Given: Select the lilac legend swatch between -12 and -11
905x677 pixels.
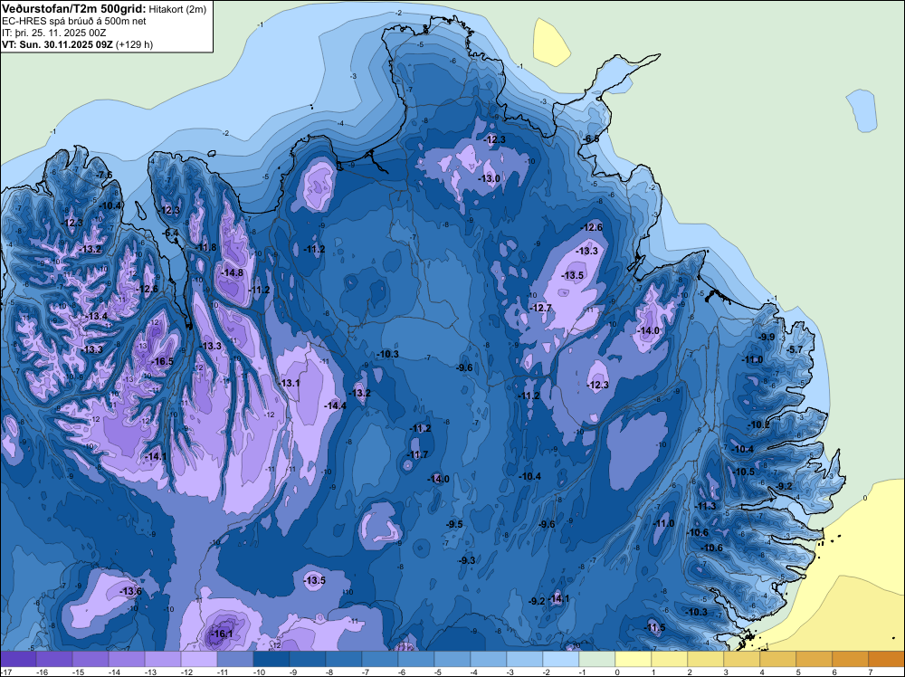Looking at the screenshot, I should click(199, 659).
